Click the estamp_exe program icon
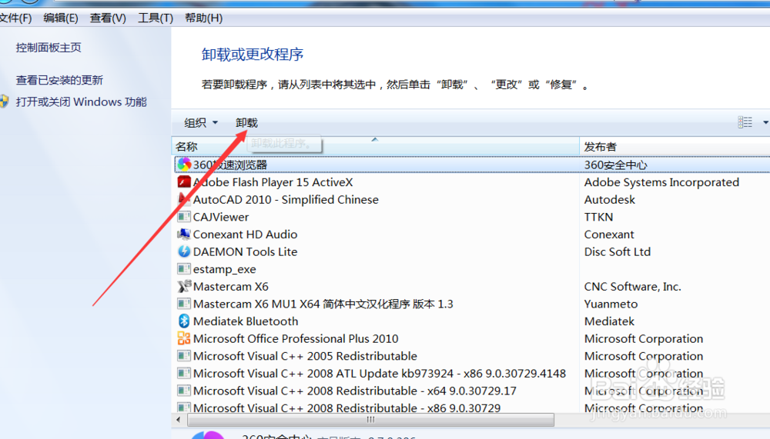Viewport: 770px width, 439px height. (x=184, y=269)
